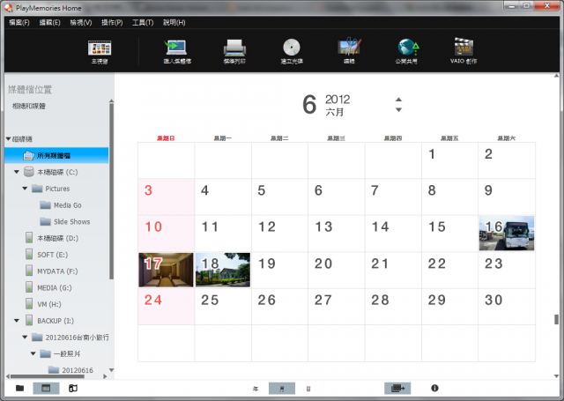The image size is (564, 401).
Task: Open the 說明(H) menu
Action: [x=174, y=22]
